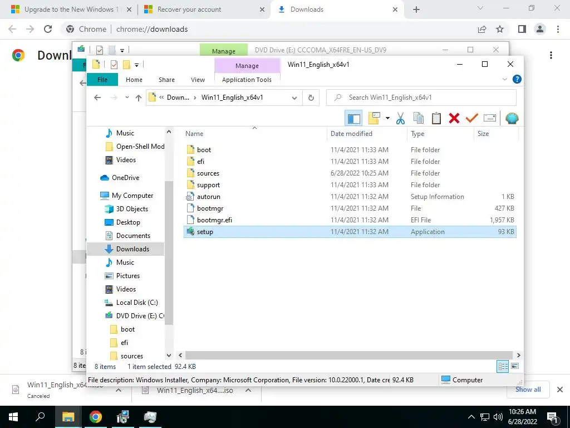
Task: Click Show all downloads in Chrome
Action: coord(528,390)
